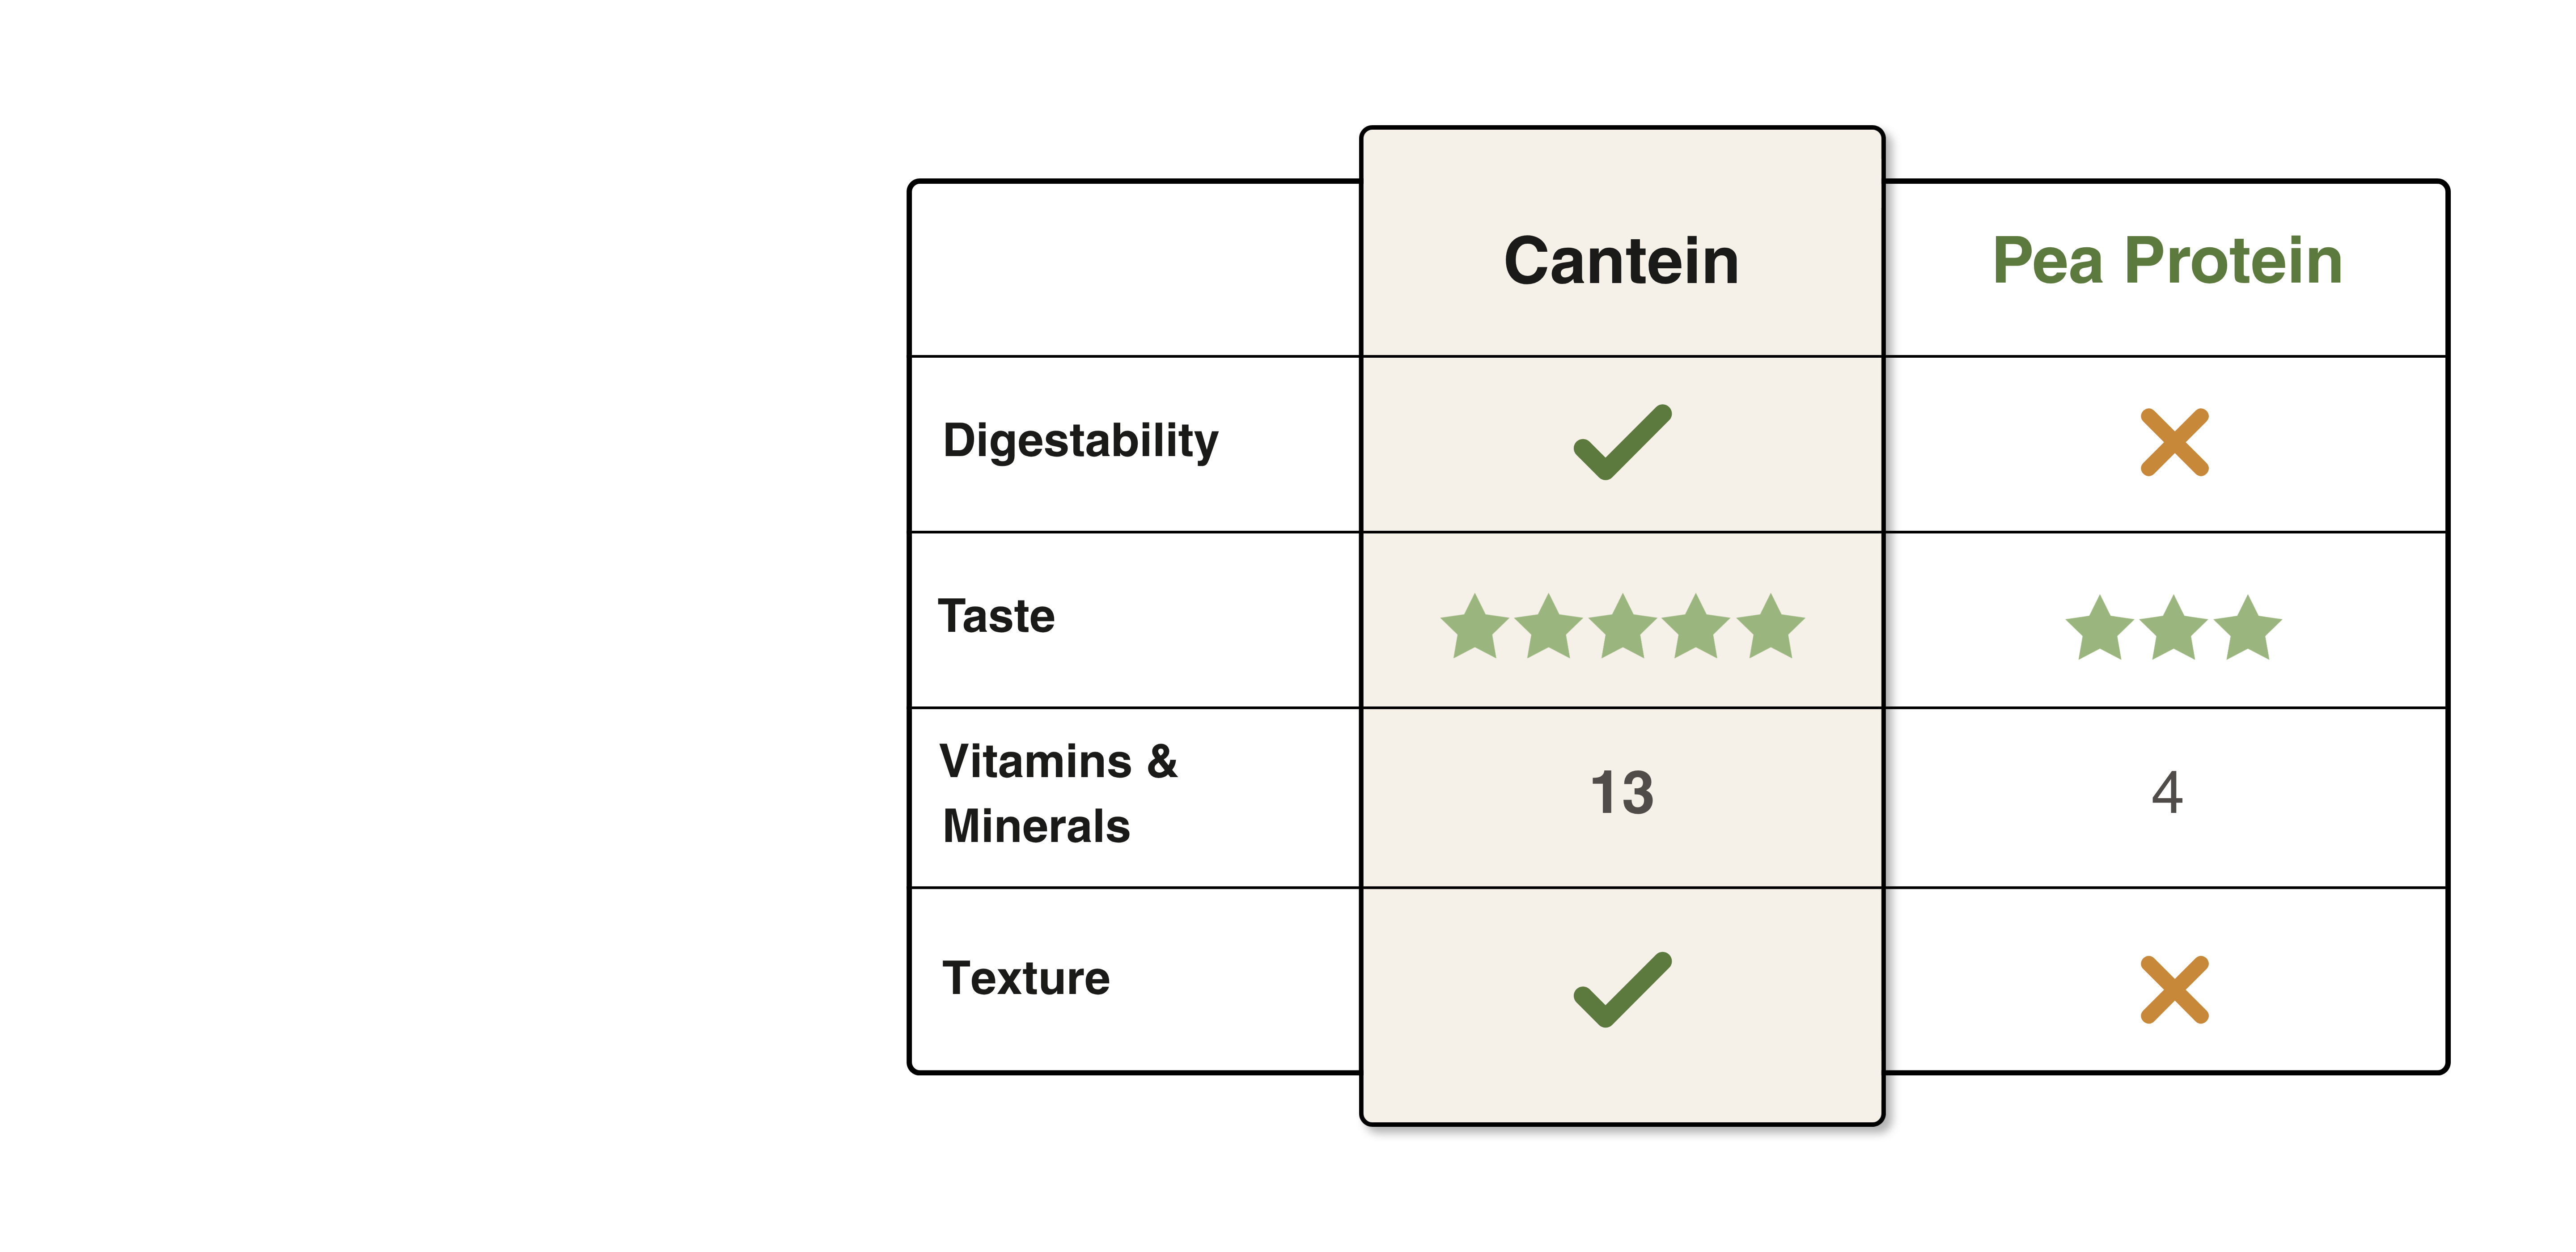Click the orange cross in Pea Protein's Texture row
2576x1252 pixels.
point(2173,989)
